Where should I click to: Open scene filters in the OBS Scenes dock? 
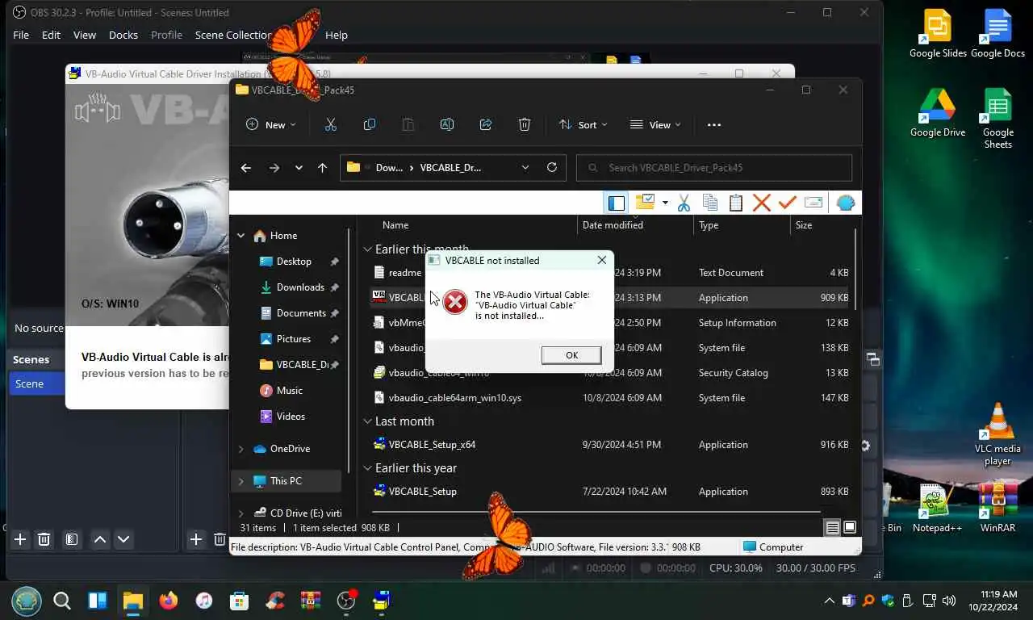[x=72, y=539]
